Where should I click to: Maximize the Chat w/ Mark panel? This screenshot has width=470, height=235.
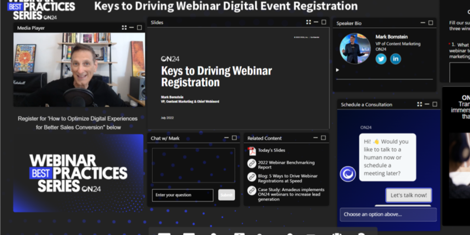point(235,138)
